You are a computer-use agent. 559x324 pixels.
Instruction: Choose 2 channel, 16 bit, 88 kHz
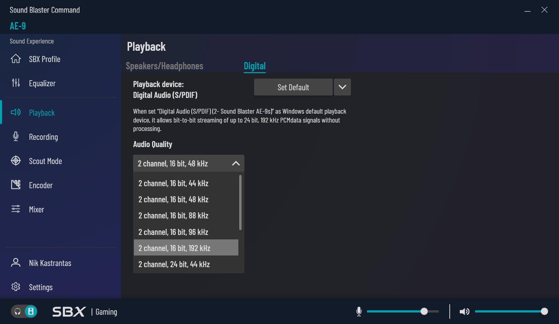point(186,215)
